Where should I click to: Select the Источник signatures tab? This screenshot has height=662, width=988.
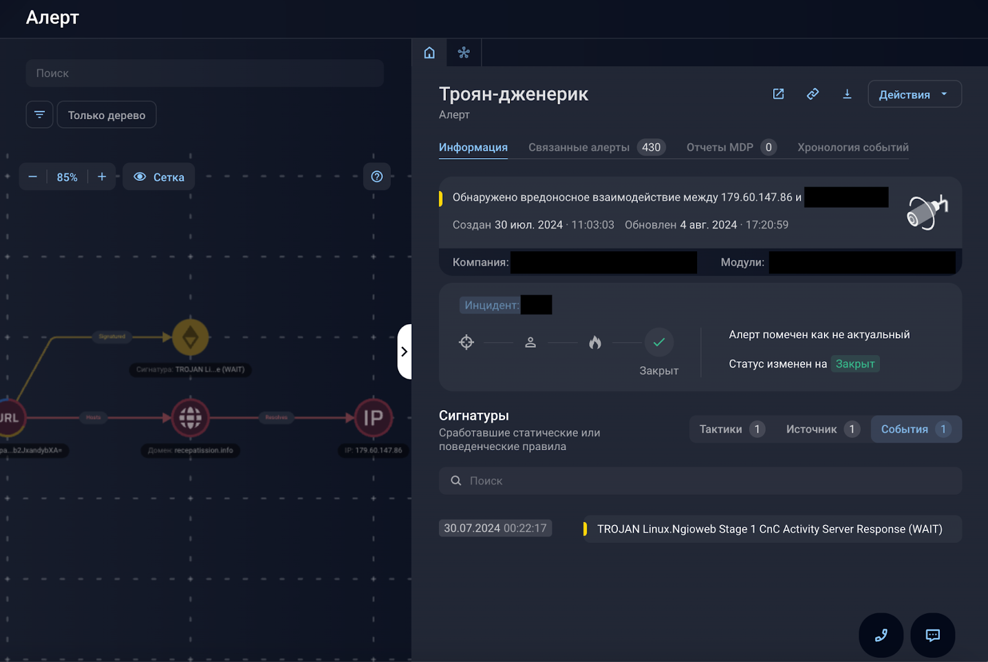(823, 429)
